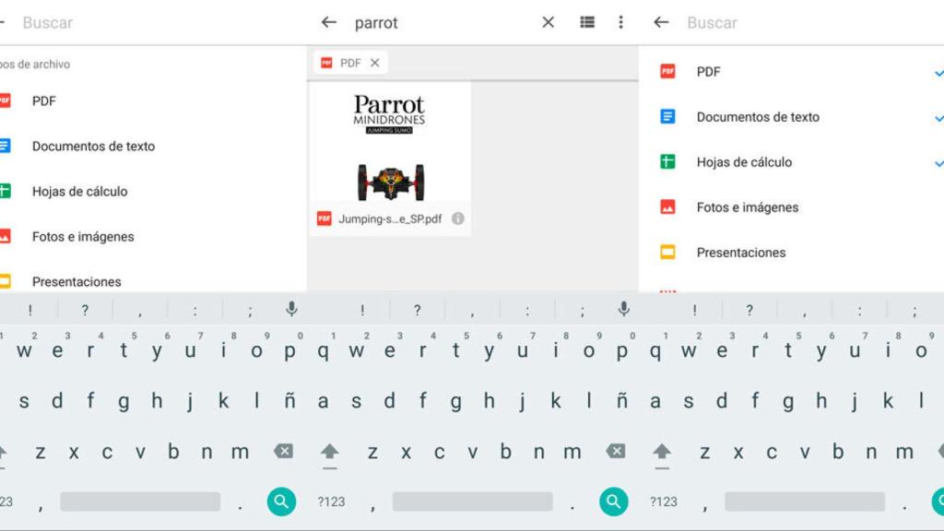Clear the parrot search with the X
944x531 pixels.
[547, 22]
